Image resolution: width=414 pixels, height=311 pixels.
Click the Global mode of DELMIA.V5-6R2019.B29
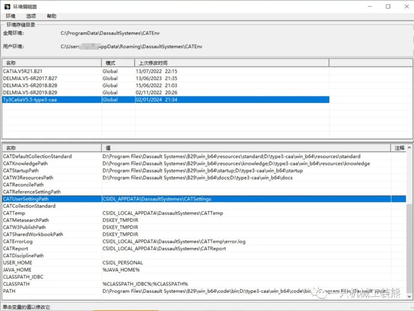click(110, 93)
